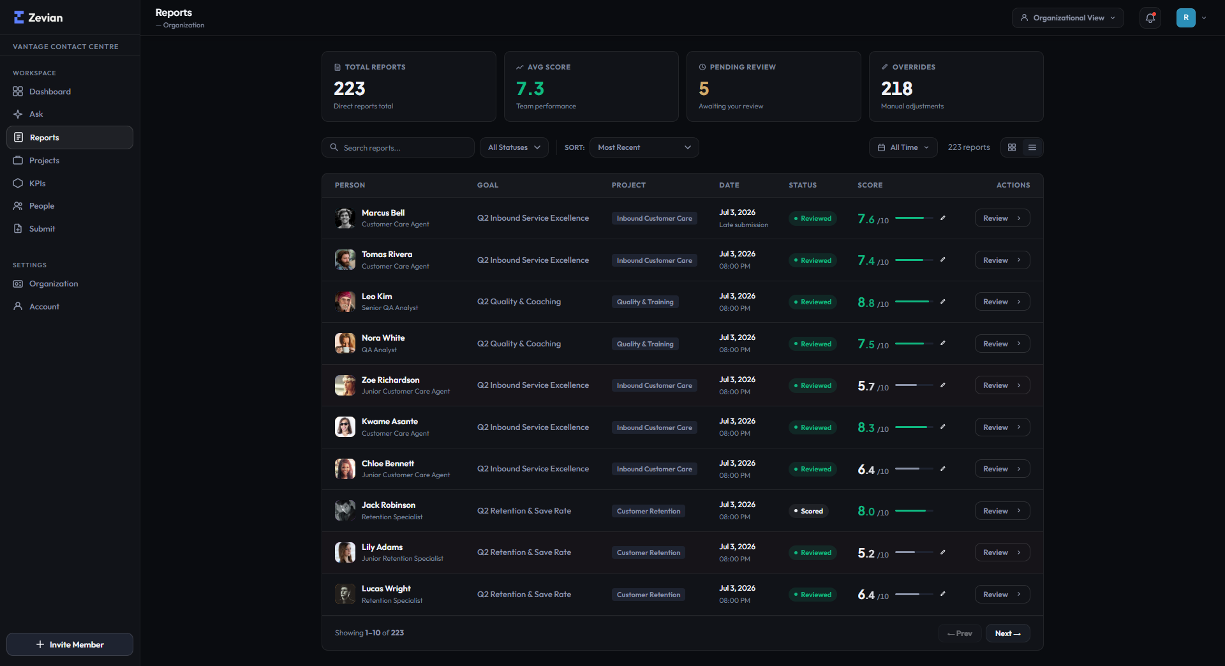Navigate to People section
The width and height of the screenshot is (1225, 666).
point(70,206)
